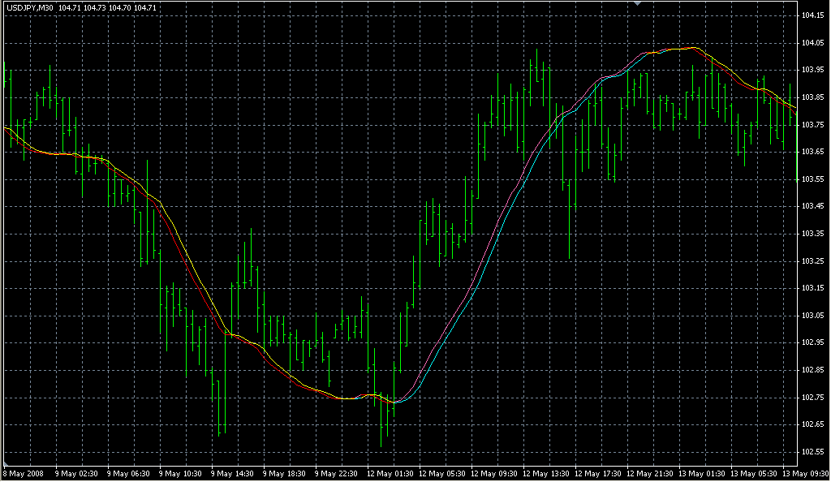Click the 102.75 price label on scale

[x=813, y=397]
